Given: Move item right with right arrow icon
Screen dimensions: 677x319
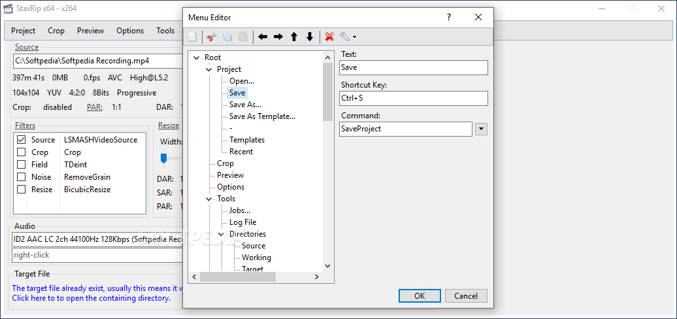Looking at the screenshot, I should [x=278, y=37].
